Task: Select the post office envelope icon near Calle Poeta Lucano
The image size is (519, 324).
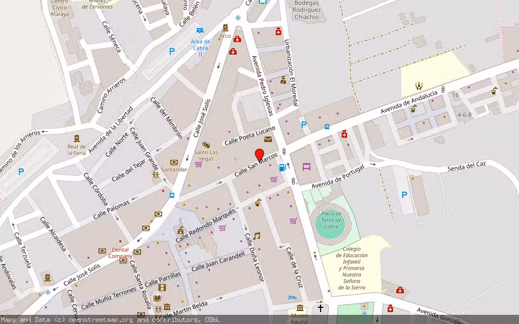Action: 267,139
